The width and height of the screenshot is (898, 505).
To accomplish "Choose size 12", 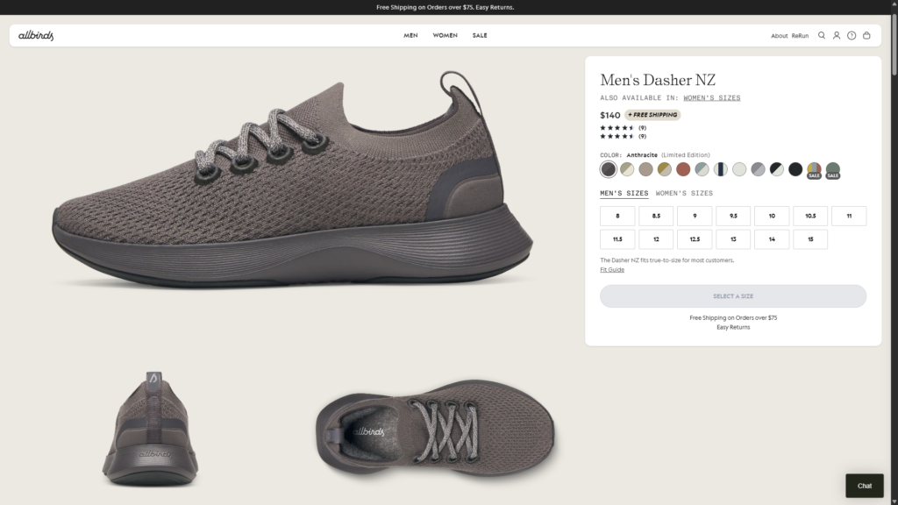I will [656, 239].
